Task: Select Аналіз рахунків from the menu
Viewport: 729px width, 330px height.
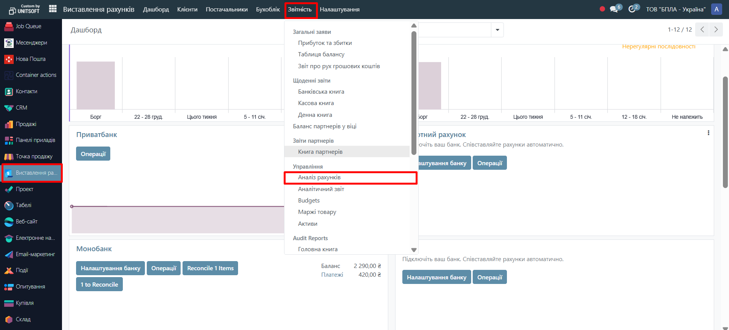Action: (319, 177)
